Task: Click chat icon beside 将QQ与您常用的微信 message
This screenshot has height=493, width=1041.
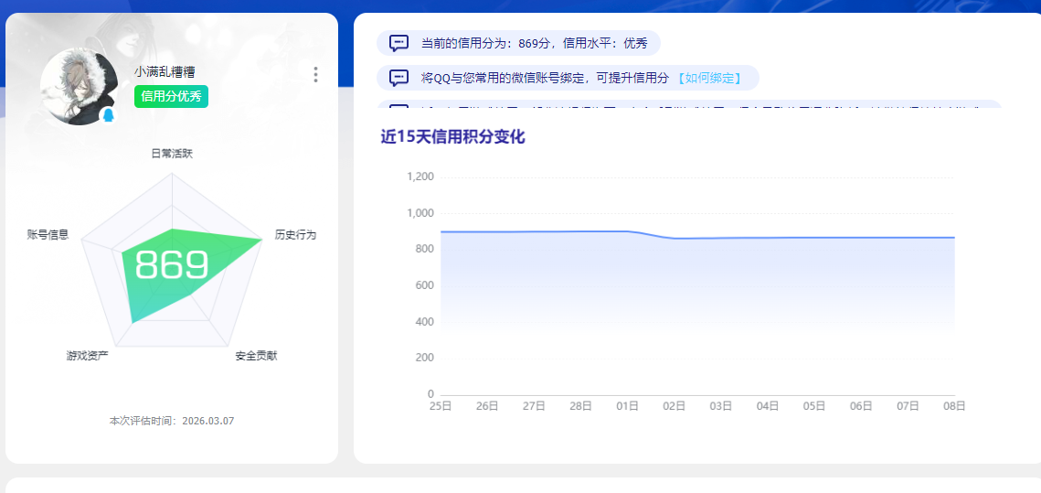Action: coord(398,79)
